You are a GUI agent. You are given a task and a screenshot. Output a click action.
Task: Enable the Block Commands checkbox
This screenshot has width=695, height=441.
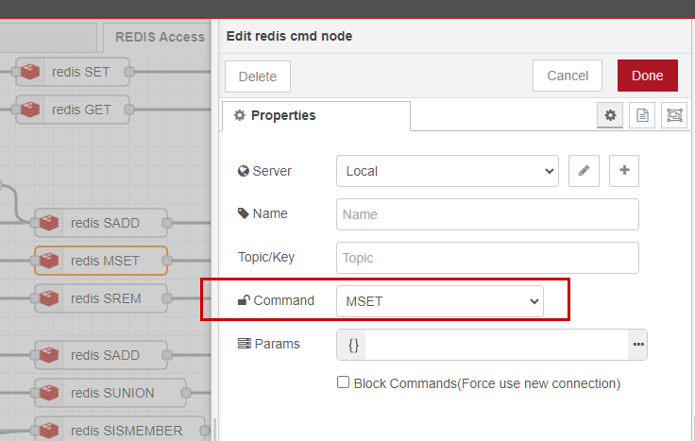(343, 382)
